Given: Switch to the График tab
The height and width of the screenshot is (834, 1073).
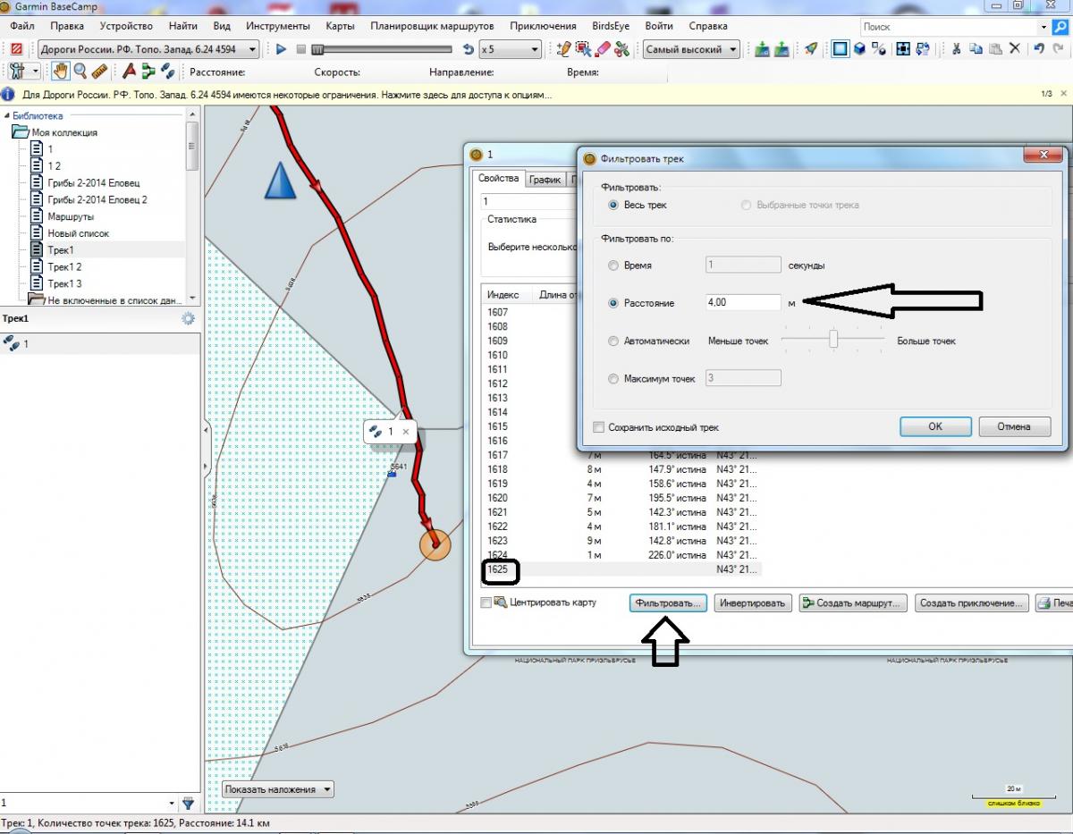Looking at the screenshot, I should pos(544,180).
